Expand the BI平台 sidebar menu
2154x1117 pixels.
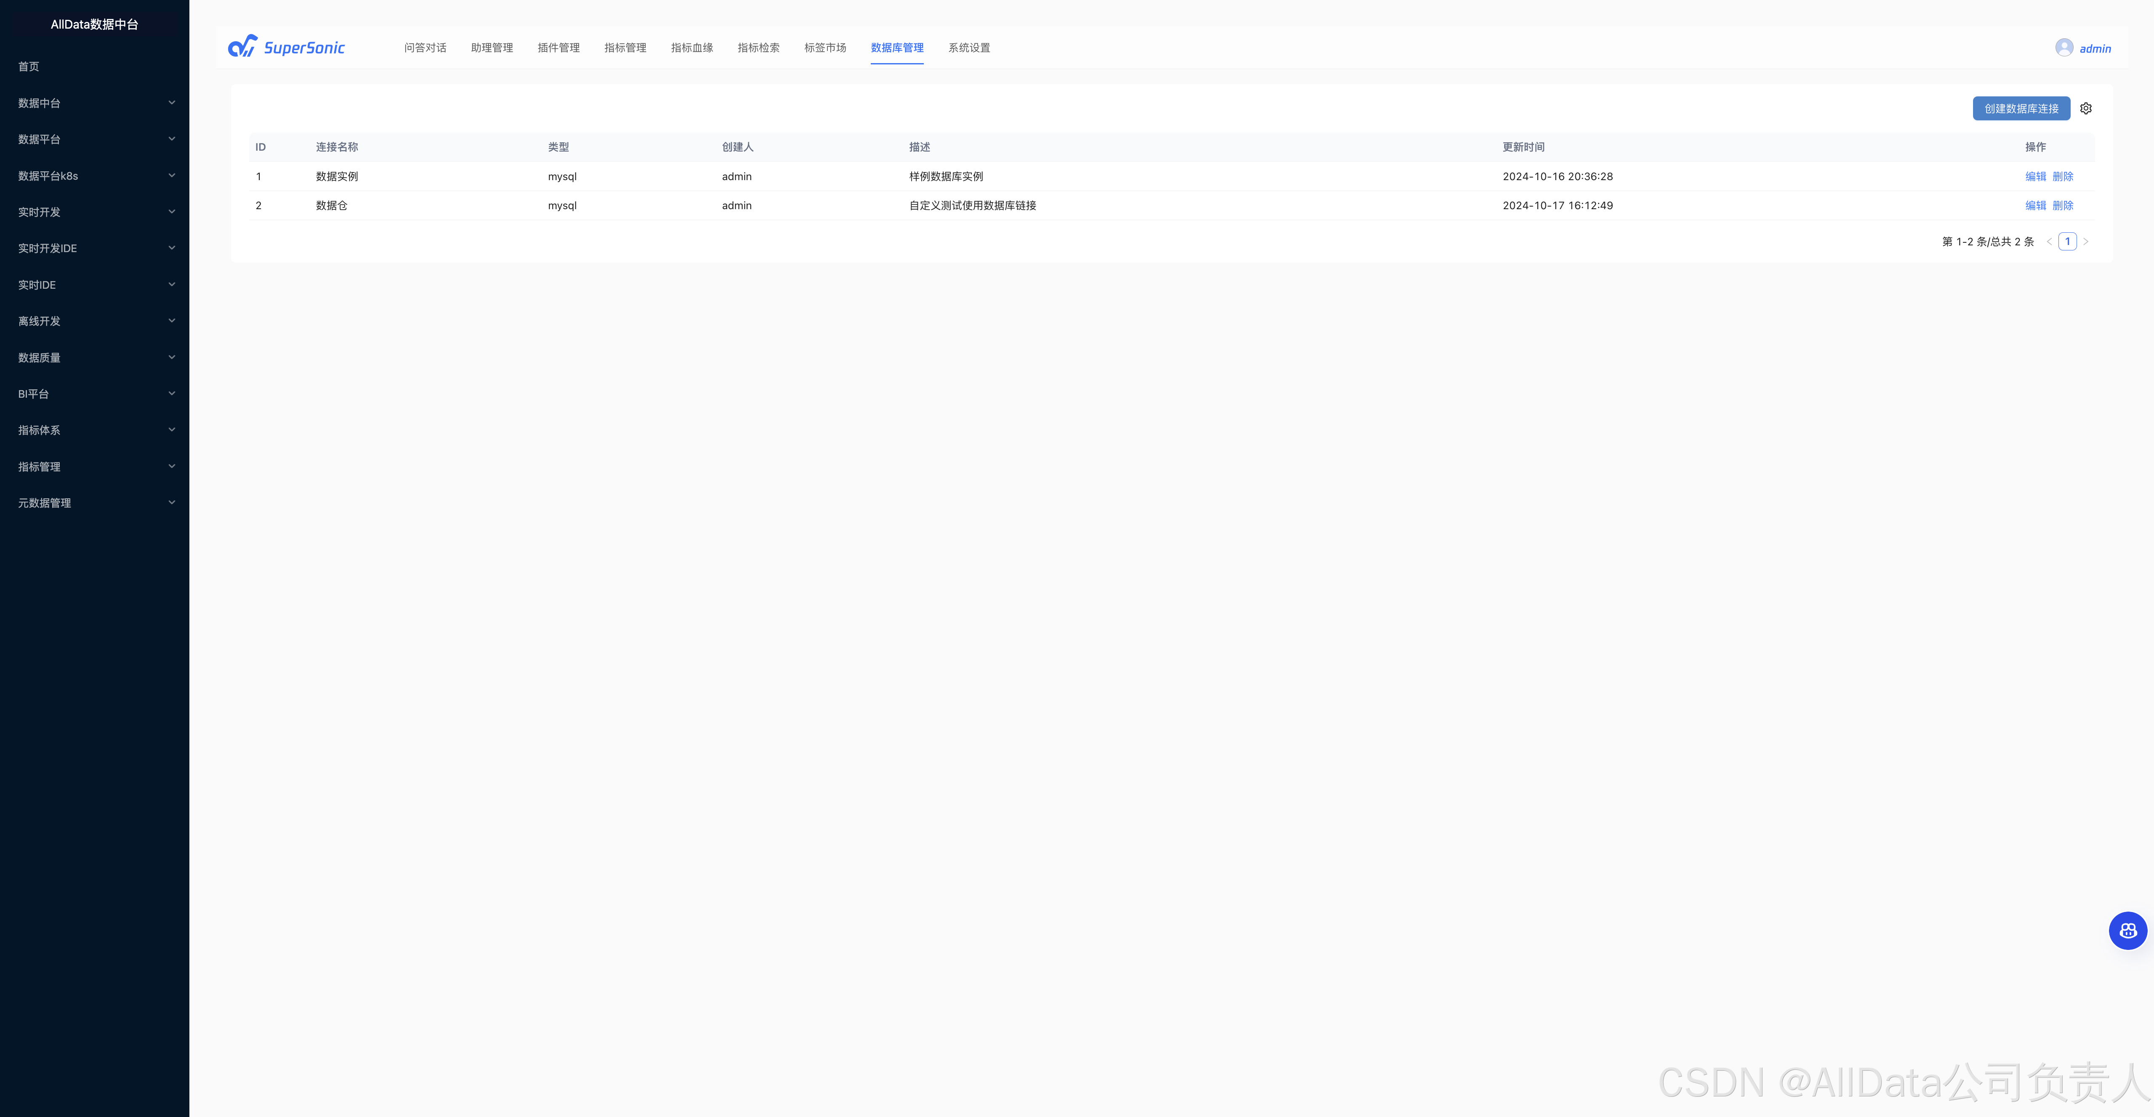tap(95, 394)
